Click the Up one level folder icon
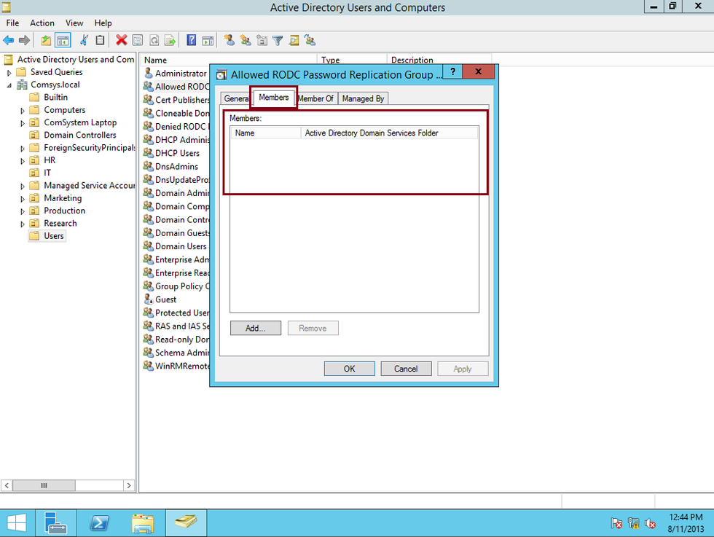 [x=46, y=41]
